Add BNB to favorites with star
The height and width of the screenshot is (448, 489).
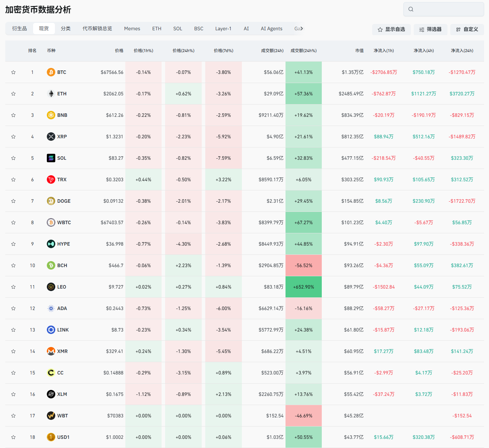point(13,115)
